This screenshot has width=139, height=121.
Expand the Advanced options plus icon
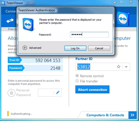coord(25,48)
